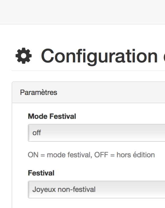Screen dimensions: 165x208
Task: Click the gray top navigation bar
Action: click(x=82, y=12)
